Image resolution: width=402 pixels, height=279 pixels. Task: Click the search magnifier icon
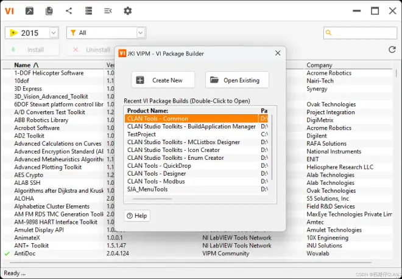click(328, 33)
